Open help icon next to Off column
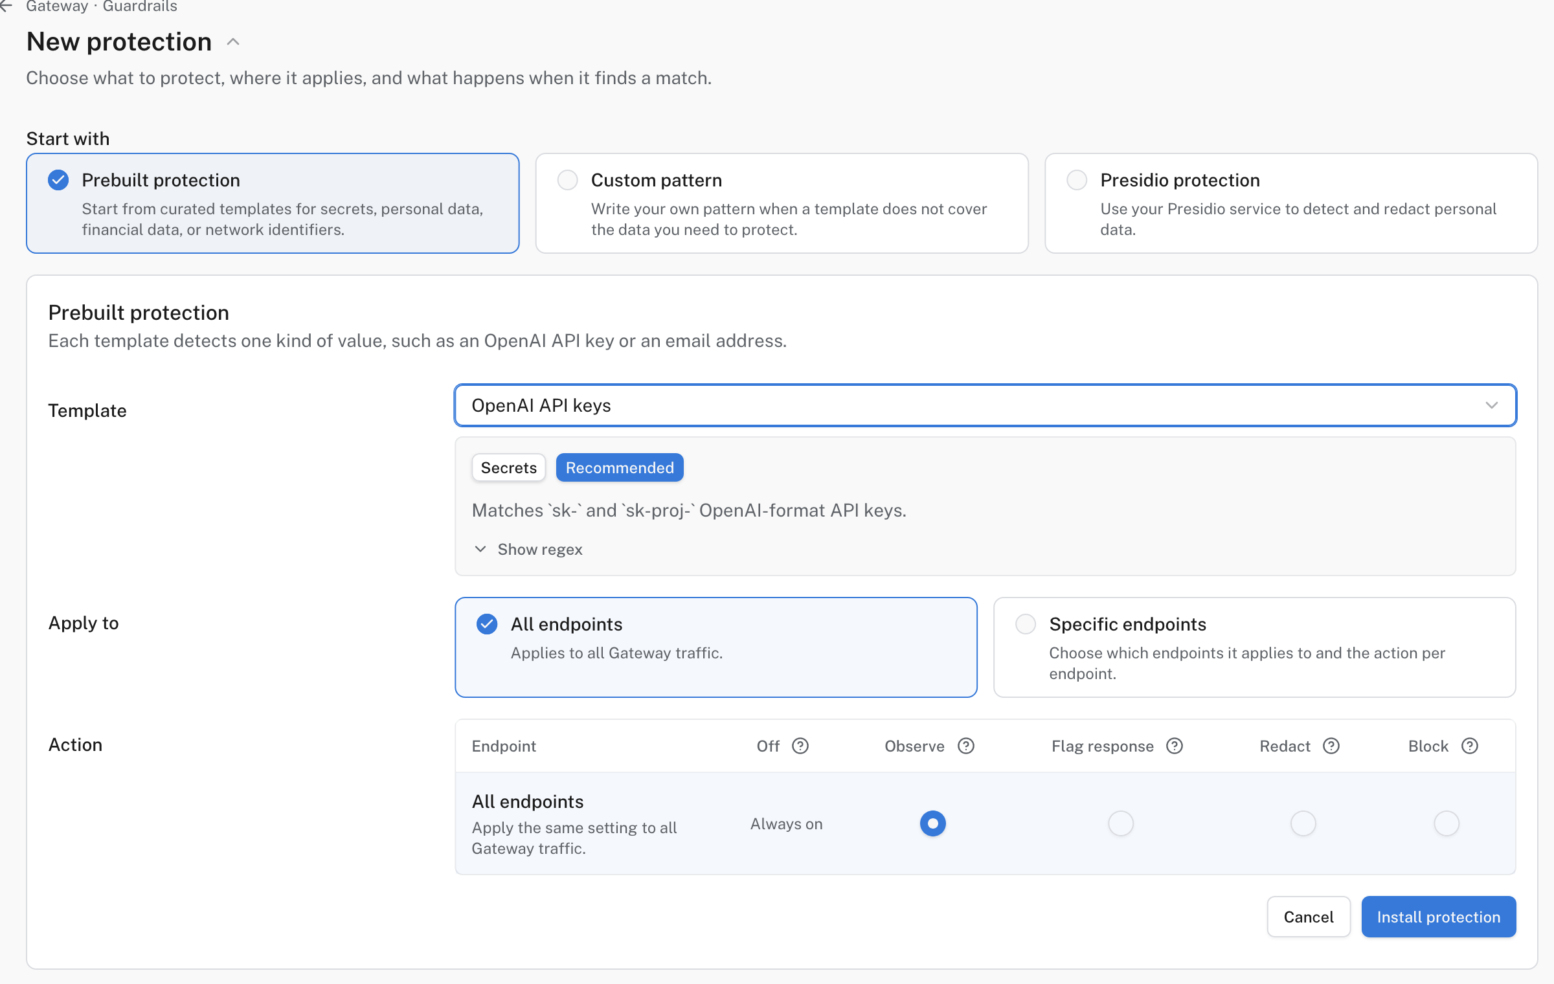This screenshot has width=1554, height=984. [800, 746]
